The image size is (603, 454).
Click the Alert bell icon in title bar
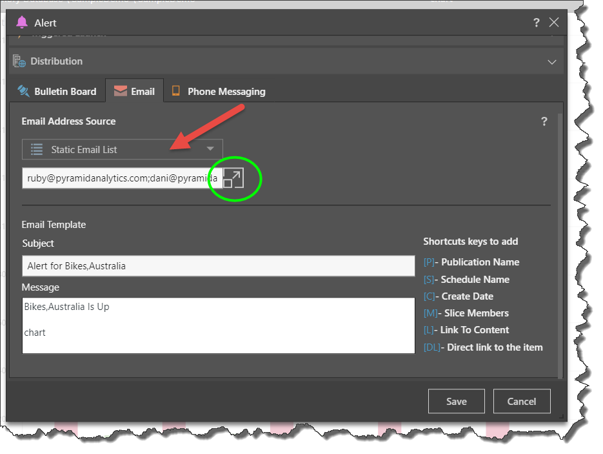(22, 23)
